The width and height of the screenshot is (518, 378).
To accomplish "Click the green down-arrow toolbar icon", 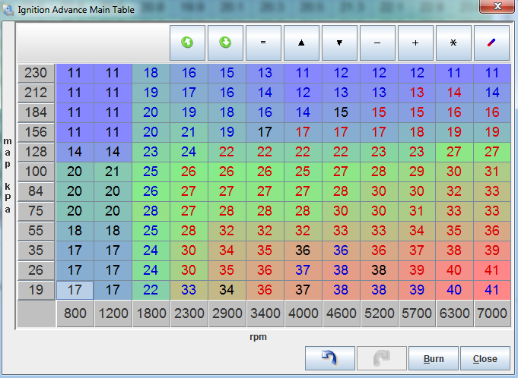I will tap(226, 43).
